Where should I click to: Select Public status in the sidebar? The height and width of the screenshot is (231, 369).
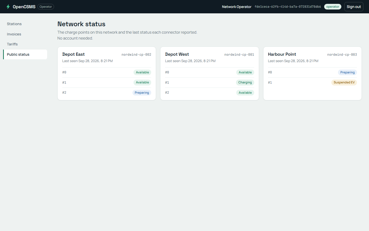(25, 54)
